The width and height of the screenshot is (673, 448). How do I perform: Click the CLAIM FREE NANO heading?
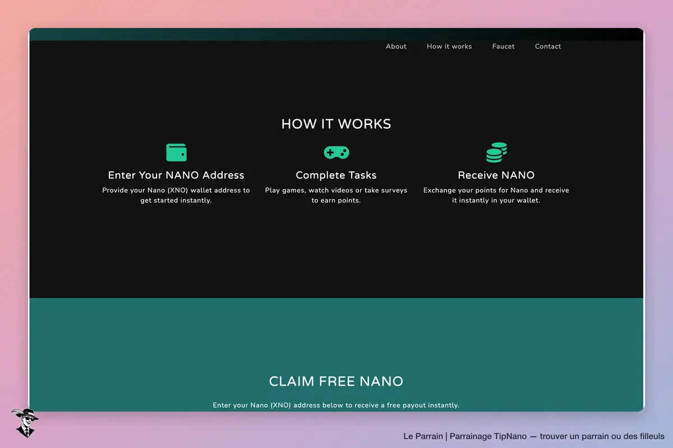click(x=336, y=381)
